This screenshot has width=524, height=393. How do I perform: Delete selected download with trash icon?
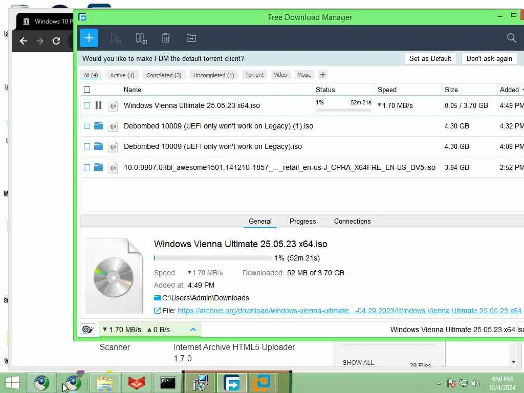pos(166,38)
